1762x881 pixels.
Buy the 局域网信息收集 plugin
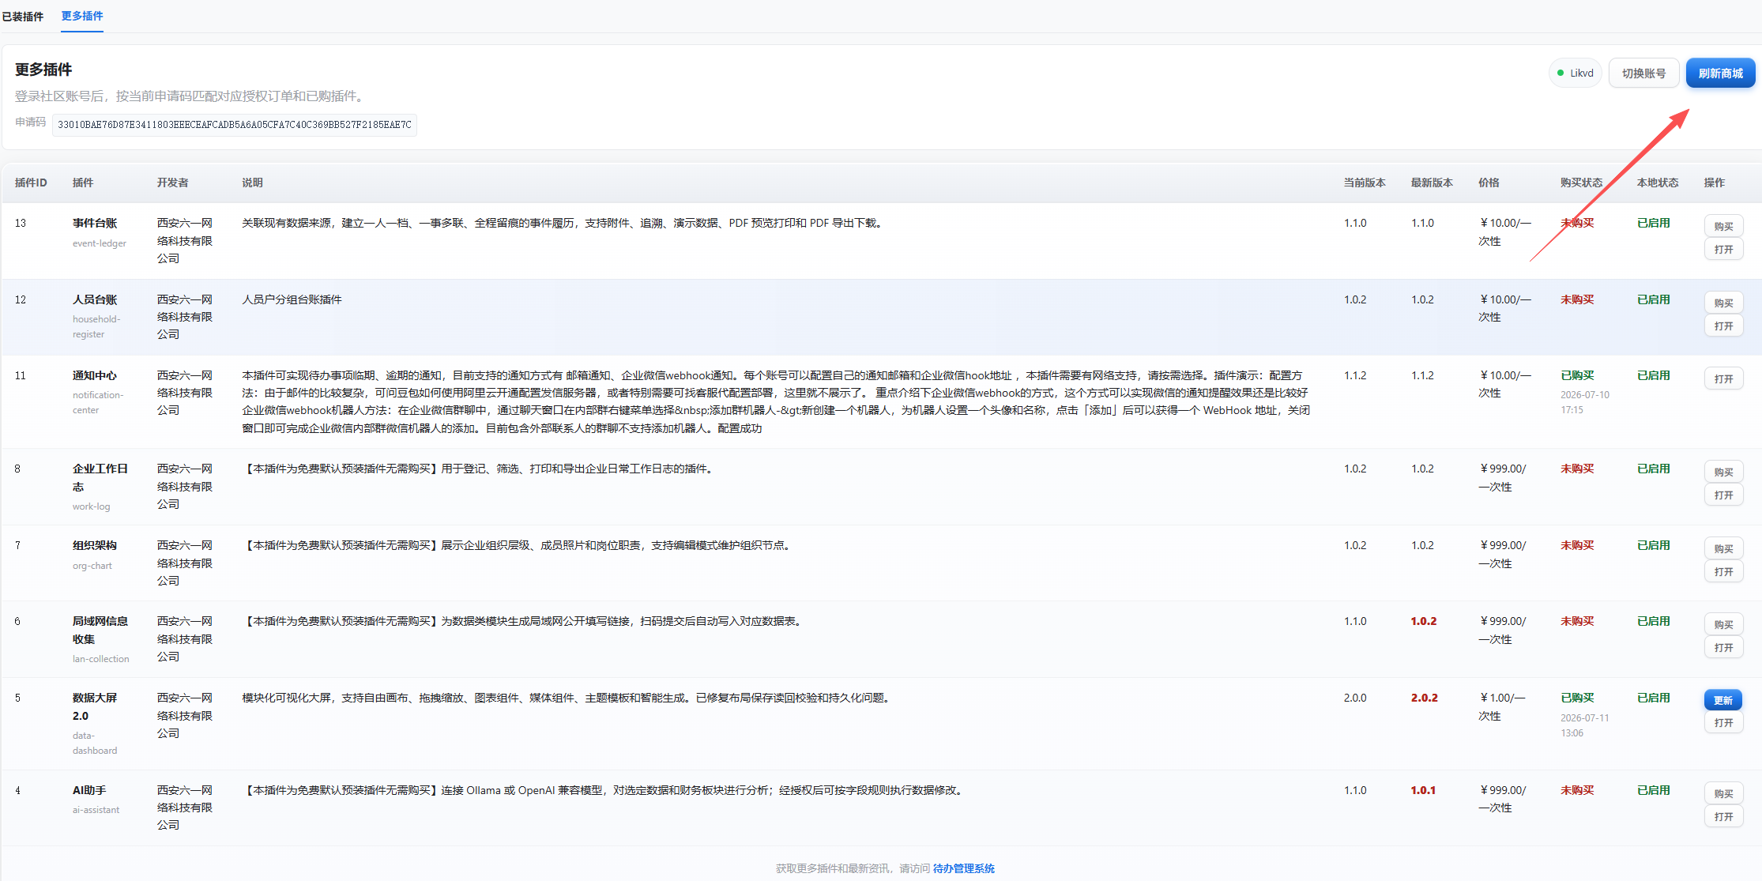pos(1723,624)
